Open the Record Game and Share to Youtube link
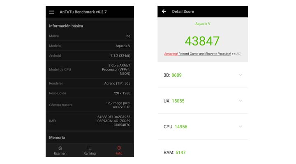This screenshot has width=296, height=164. point(205,54)
